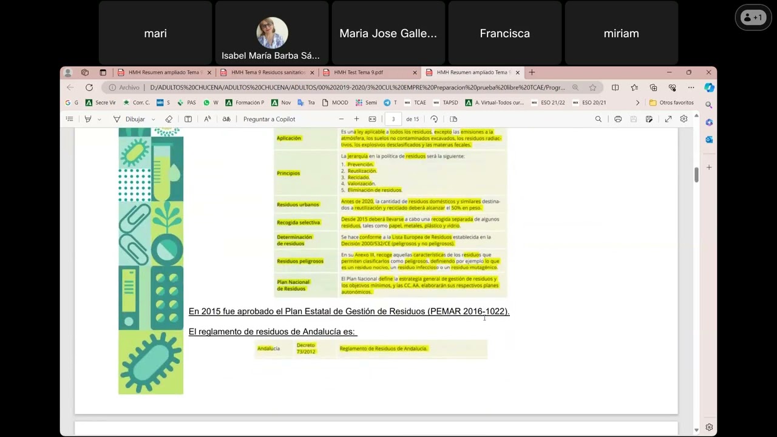Open the ESO 20/21 bookmark
Viewport: 777px width, 437px height.
click(589, 103)
